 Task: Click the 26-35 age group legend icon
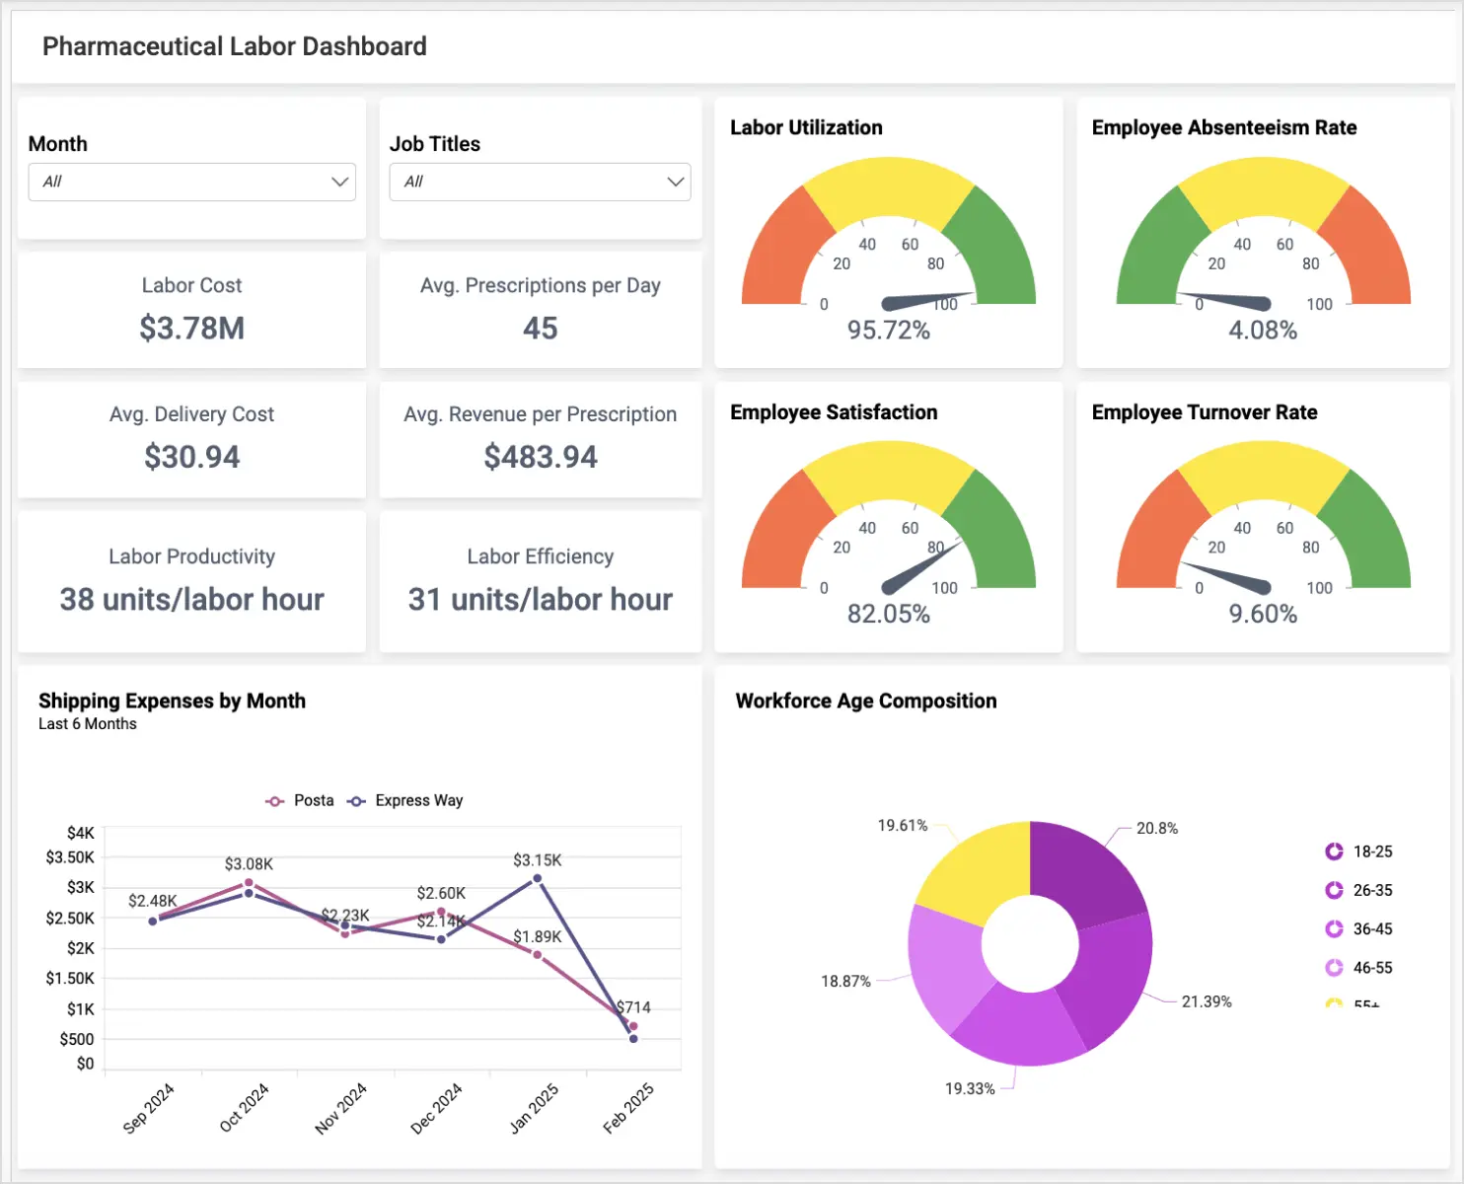click(1334, 889)
